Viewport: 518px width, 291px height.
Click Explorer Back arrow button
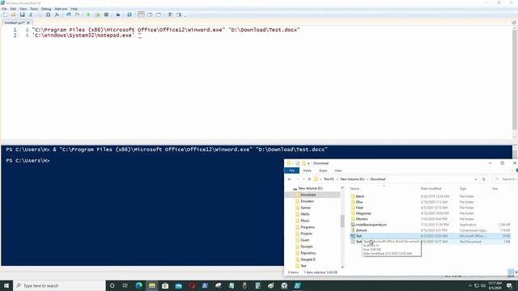[x=290, y=179]
